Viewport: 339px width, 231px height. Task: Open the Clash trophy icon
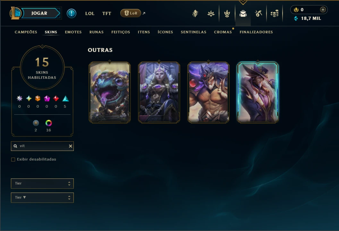click(227, 13)
